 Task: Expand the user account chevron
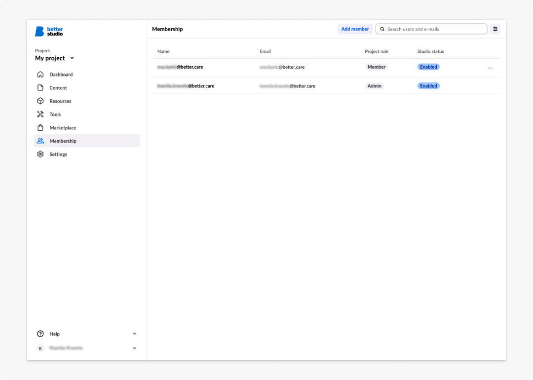point(135,348)
